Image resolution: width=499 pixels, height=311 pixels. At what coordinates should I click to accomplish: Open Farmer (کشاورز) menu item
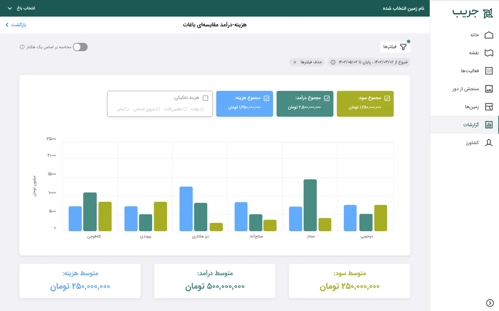(464, 143)
